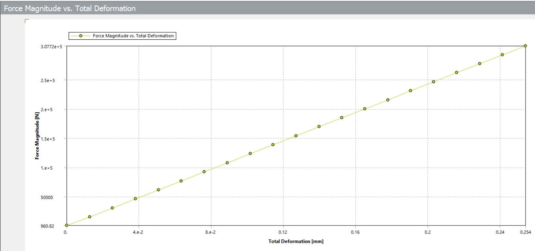Click Y-axis value '1.5e+5'
The image size is (535, 251).
48,139
